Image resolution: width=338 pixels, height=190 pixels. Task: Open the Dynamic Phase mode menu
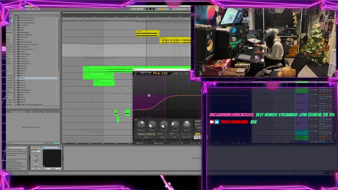point(159,143)
